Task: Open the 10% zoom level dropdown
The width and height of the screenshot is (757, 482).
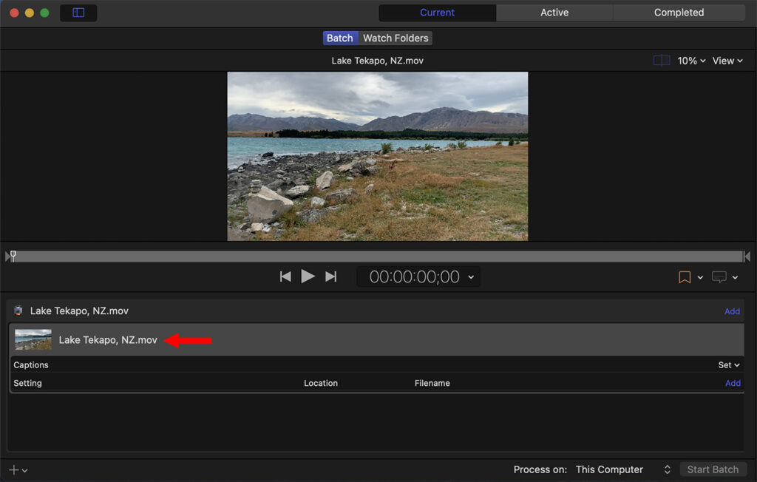Action: 690,60
